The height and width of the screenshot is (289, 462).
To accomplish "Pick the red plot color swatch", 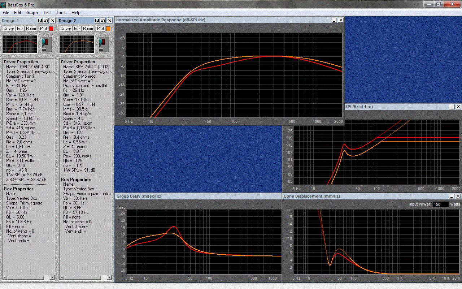I will coord(51,29).
